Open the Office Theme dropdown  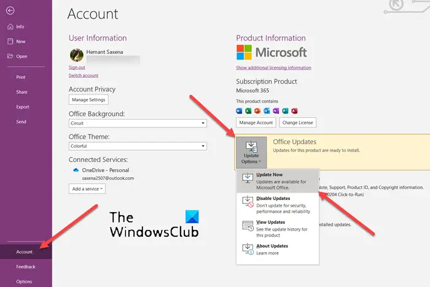[138, 146]
